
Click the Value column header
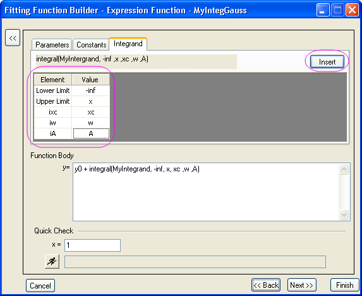click(x=91, y=80)
